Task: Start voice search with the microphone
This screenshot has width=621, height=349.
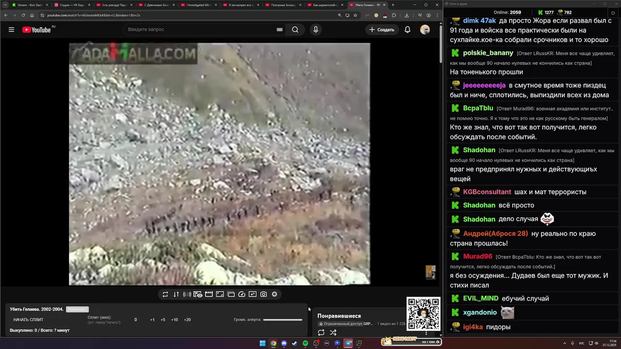Action: coord(316,30)
